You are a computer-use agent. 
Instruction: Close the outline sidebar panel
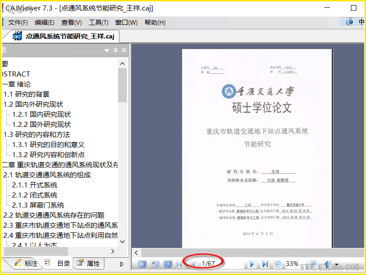coord(124,50)
